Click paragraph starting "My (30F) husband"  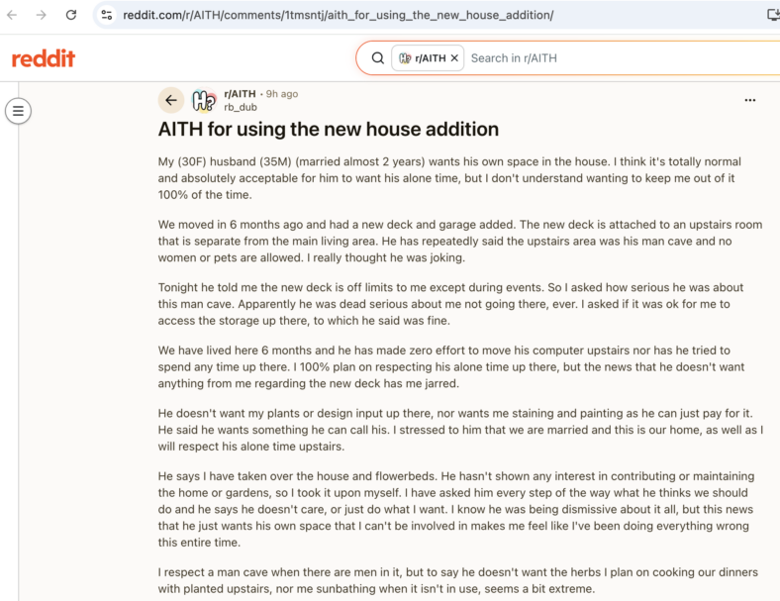pyautogui.click(x=449, y=178)
